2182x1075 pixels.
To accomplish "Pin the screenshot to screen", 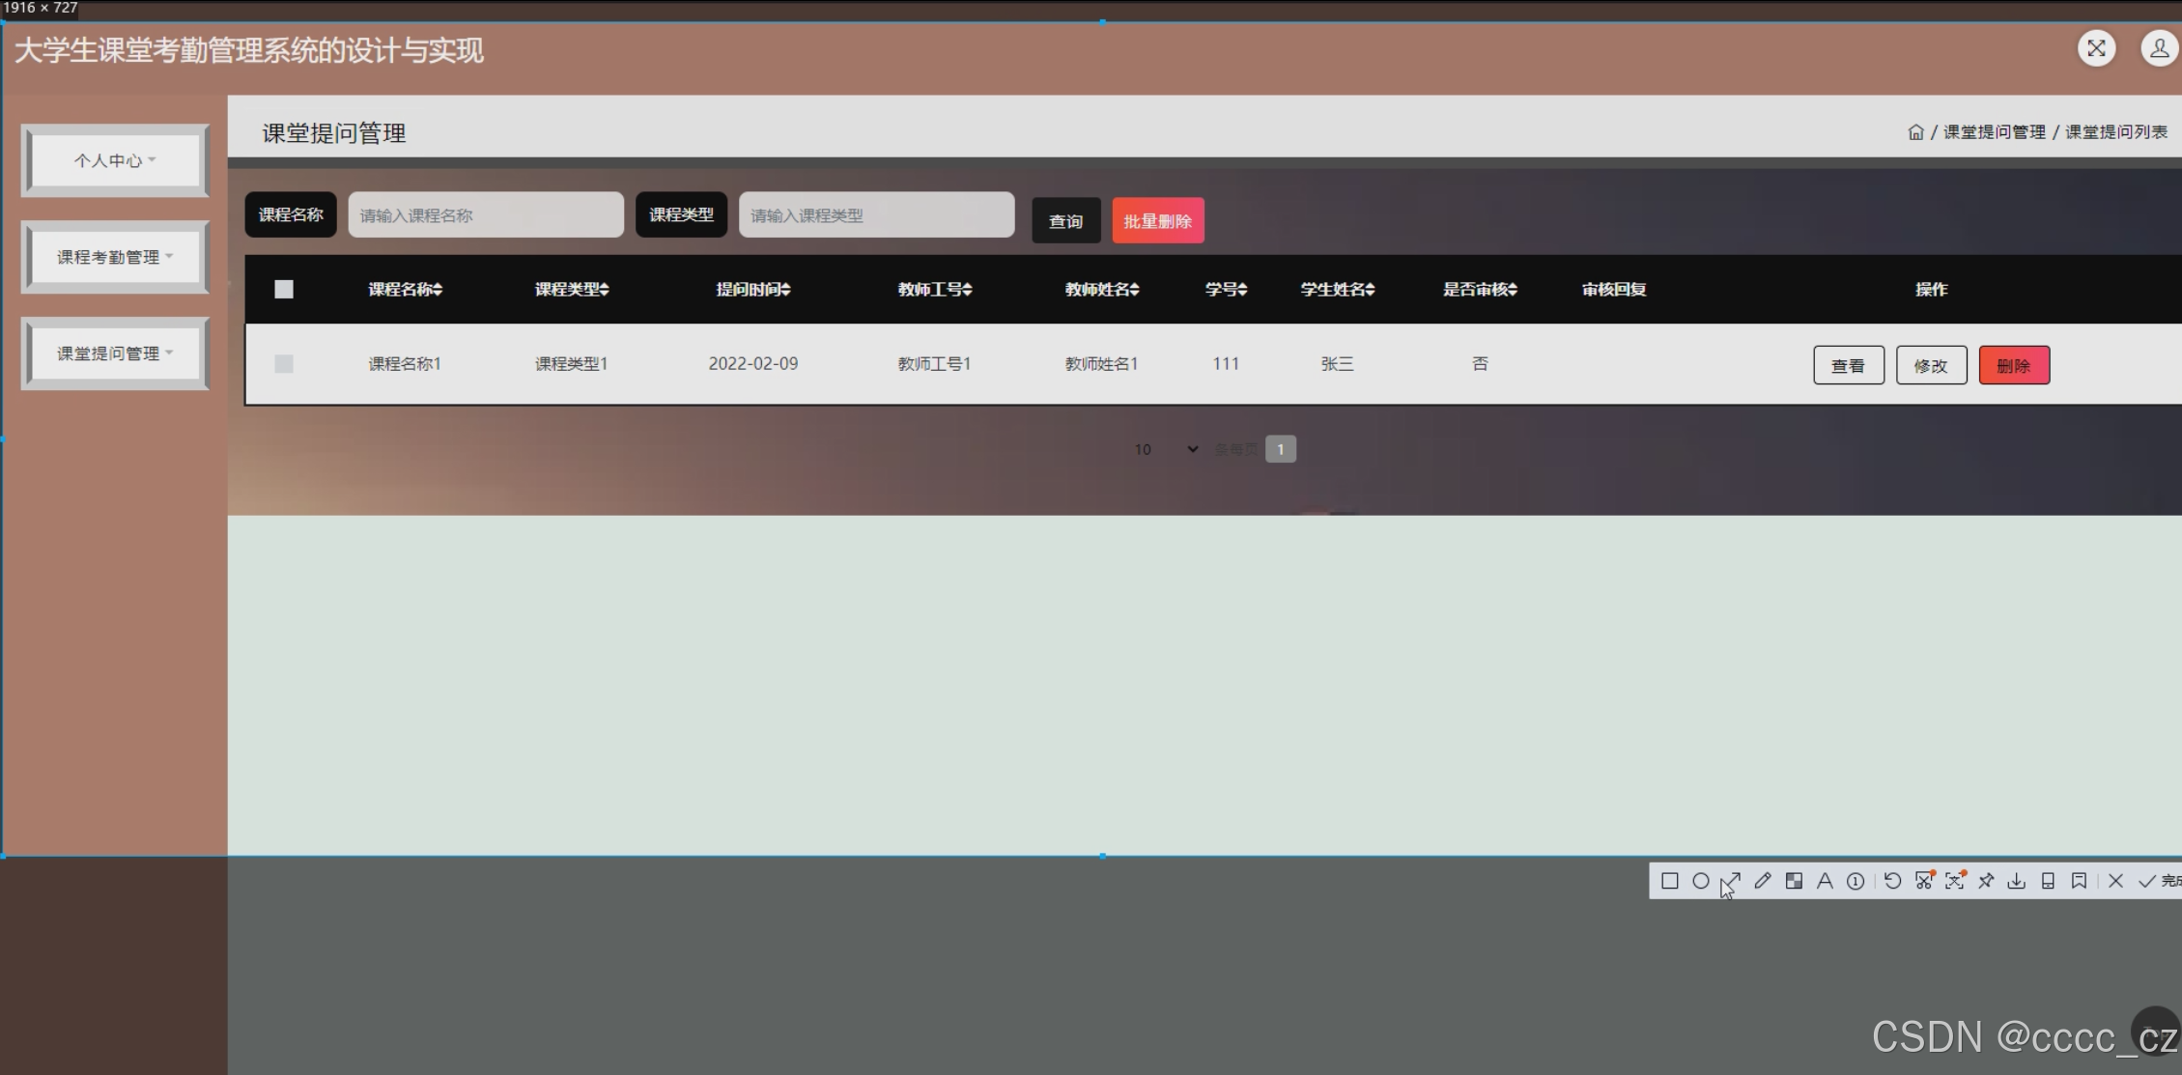I will [1986, 881].
